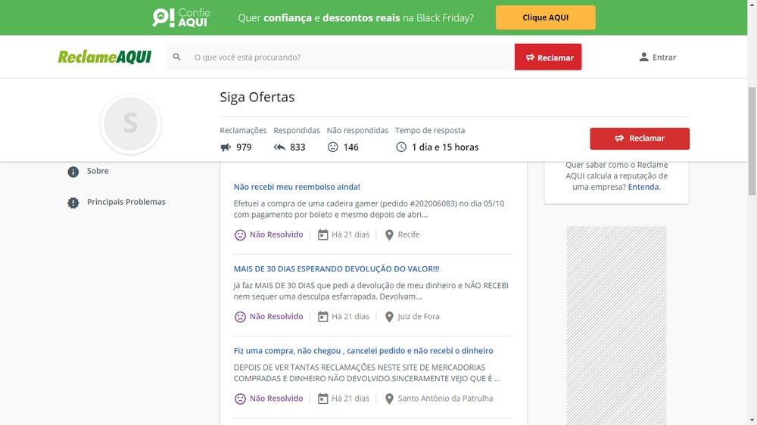Click the location pin beside Recife

tap(389, 235)
